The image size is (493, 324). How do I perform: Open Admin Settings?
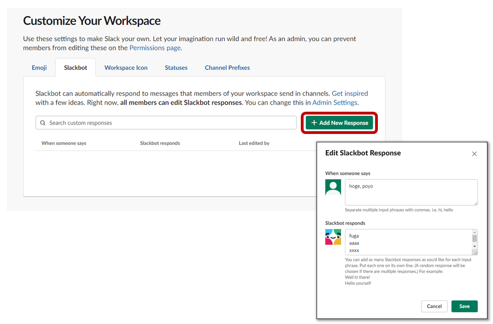click(x=335, y=102)
